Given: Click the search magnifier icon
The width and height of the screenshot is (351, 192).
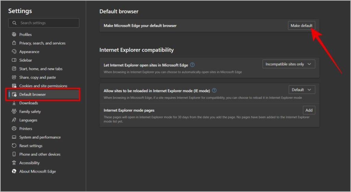Looking at the screenshot, I should [x=14, y=23].
